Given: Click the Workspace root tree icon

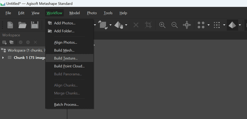Looking at the screenshot, I should [3, 50].
